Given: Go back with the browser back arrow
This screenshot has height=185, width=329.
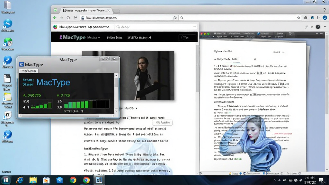Looking at the screenshot, I should 55,18.
